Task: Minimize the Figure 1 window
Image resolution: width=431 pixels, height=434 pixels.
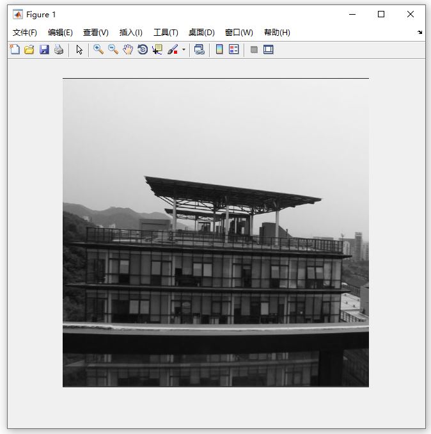Action: [x=352, y=14]
